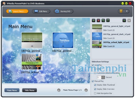Image resolution: width=135 pixels, height=98 pixels.
Task: Close the application with red button
Action: point(130,3)
